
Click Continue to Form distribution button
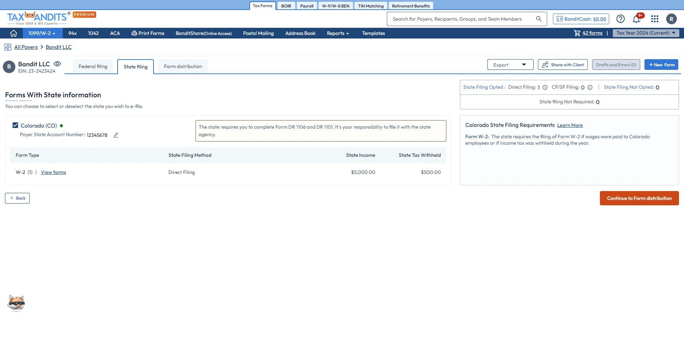[x=639, y=198]
